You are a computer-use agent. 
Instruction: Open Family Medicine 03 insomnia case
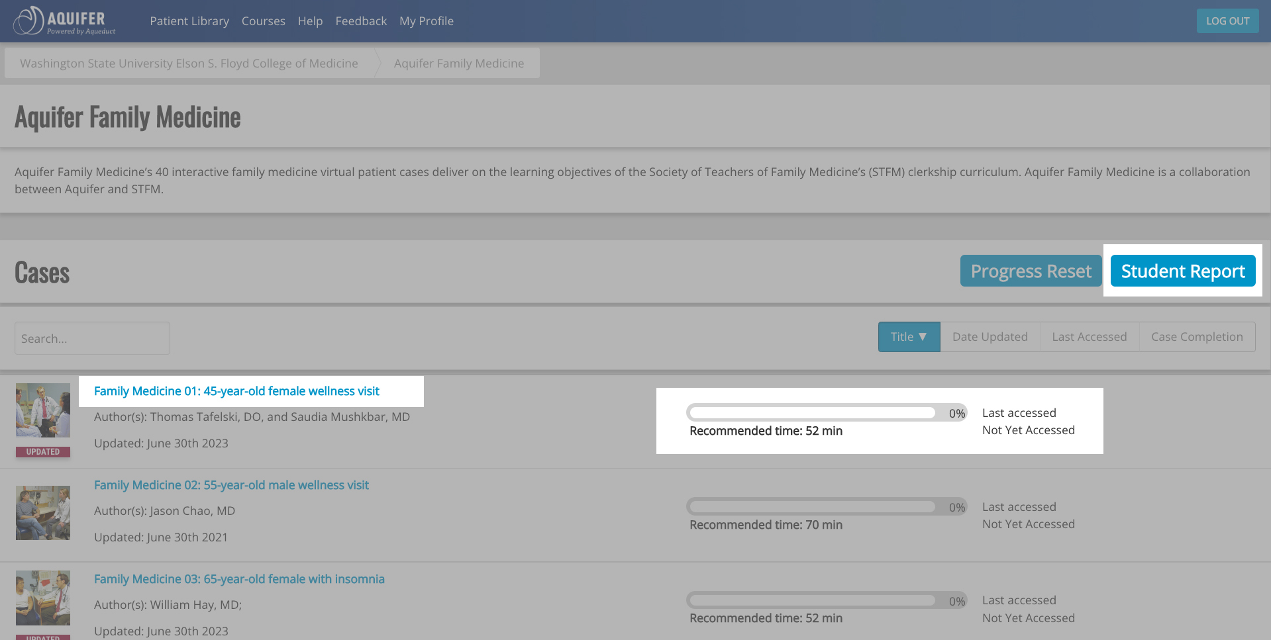tap(239, 579)
